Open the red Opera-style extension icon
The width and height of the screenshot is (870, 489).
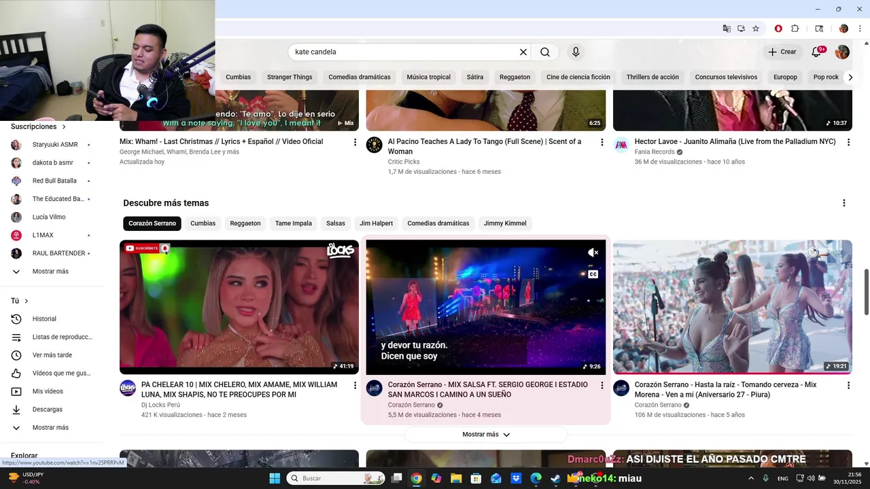(778, 29)
